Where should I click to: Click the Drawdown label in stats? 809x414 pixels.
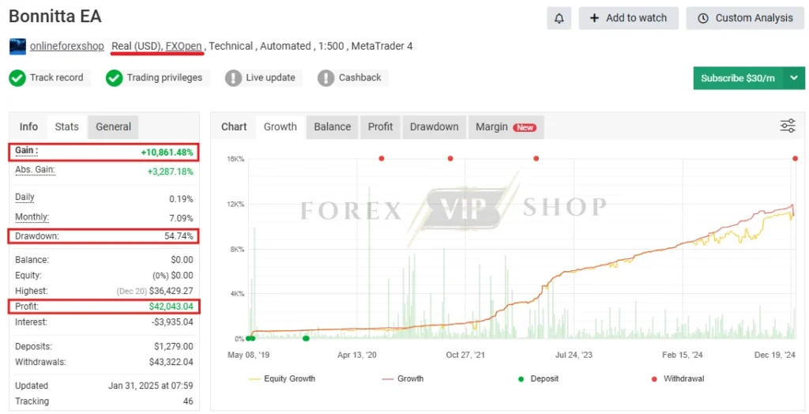coord(36,236)
